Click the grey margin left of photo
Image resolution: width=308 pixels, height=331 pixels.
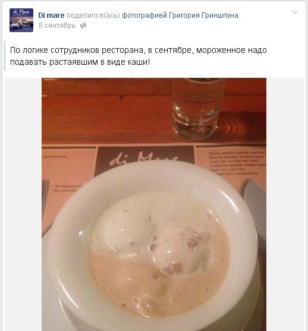click(23, 204)
